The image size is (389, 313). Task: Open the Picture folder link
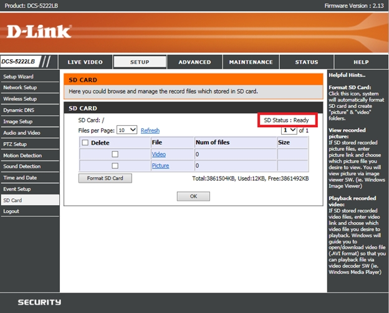(160, 166)
